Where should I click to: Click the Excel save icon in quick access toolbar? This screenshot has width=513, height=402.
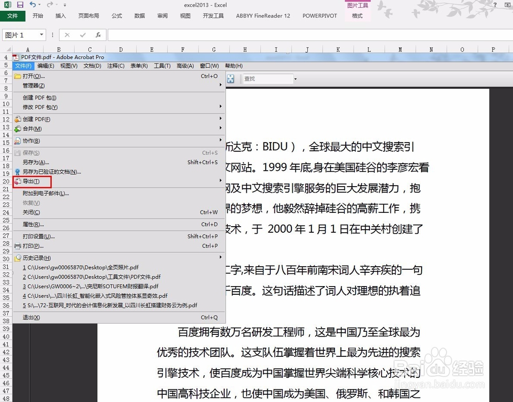pyautogui.click(x=20, y=5)
